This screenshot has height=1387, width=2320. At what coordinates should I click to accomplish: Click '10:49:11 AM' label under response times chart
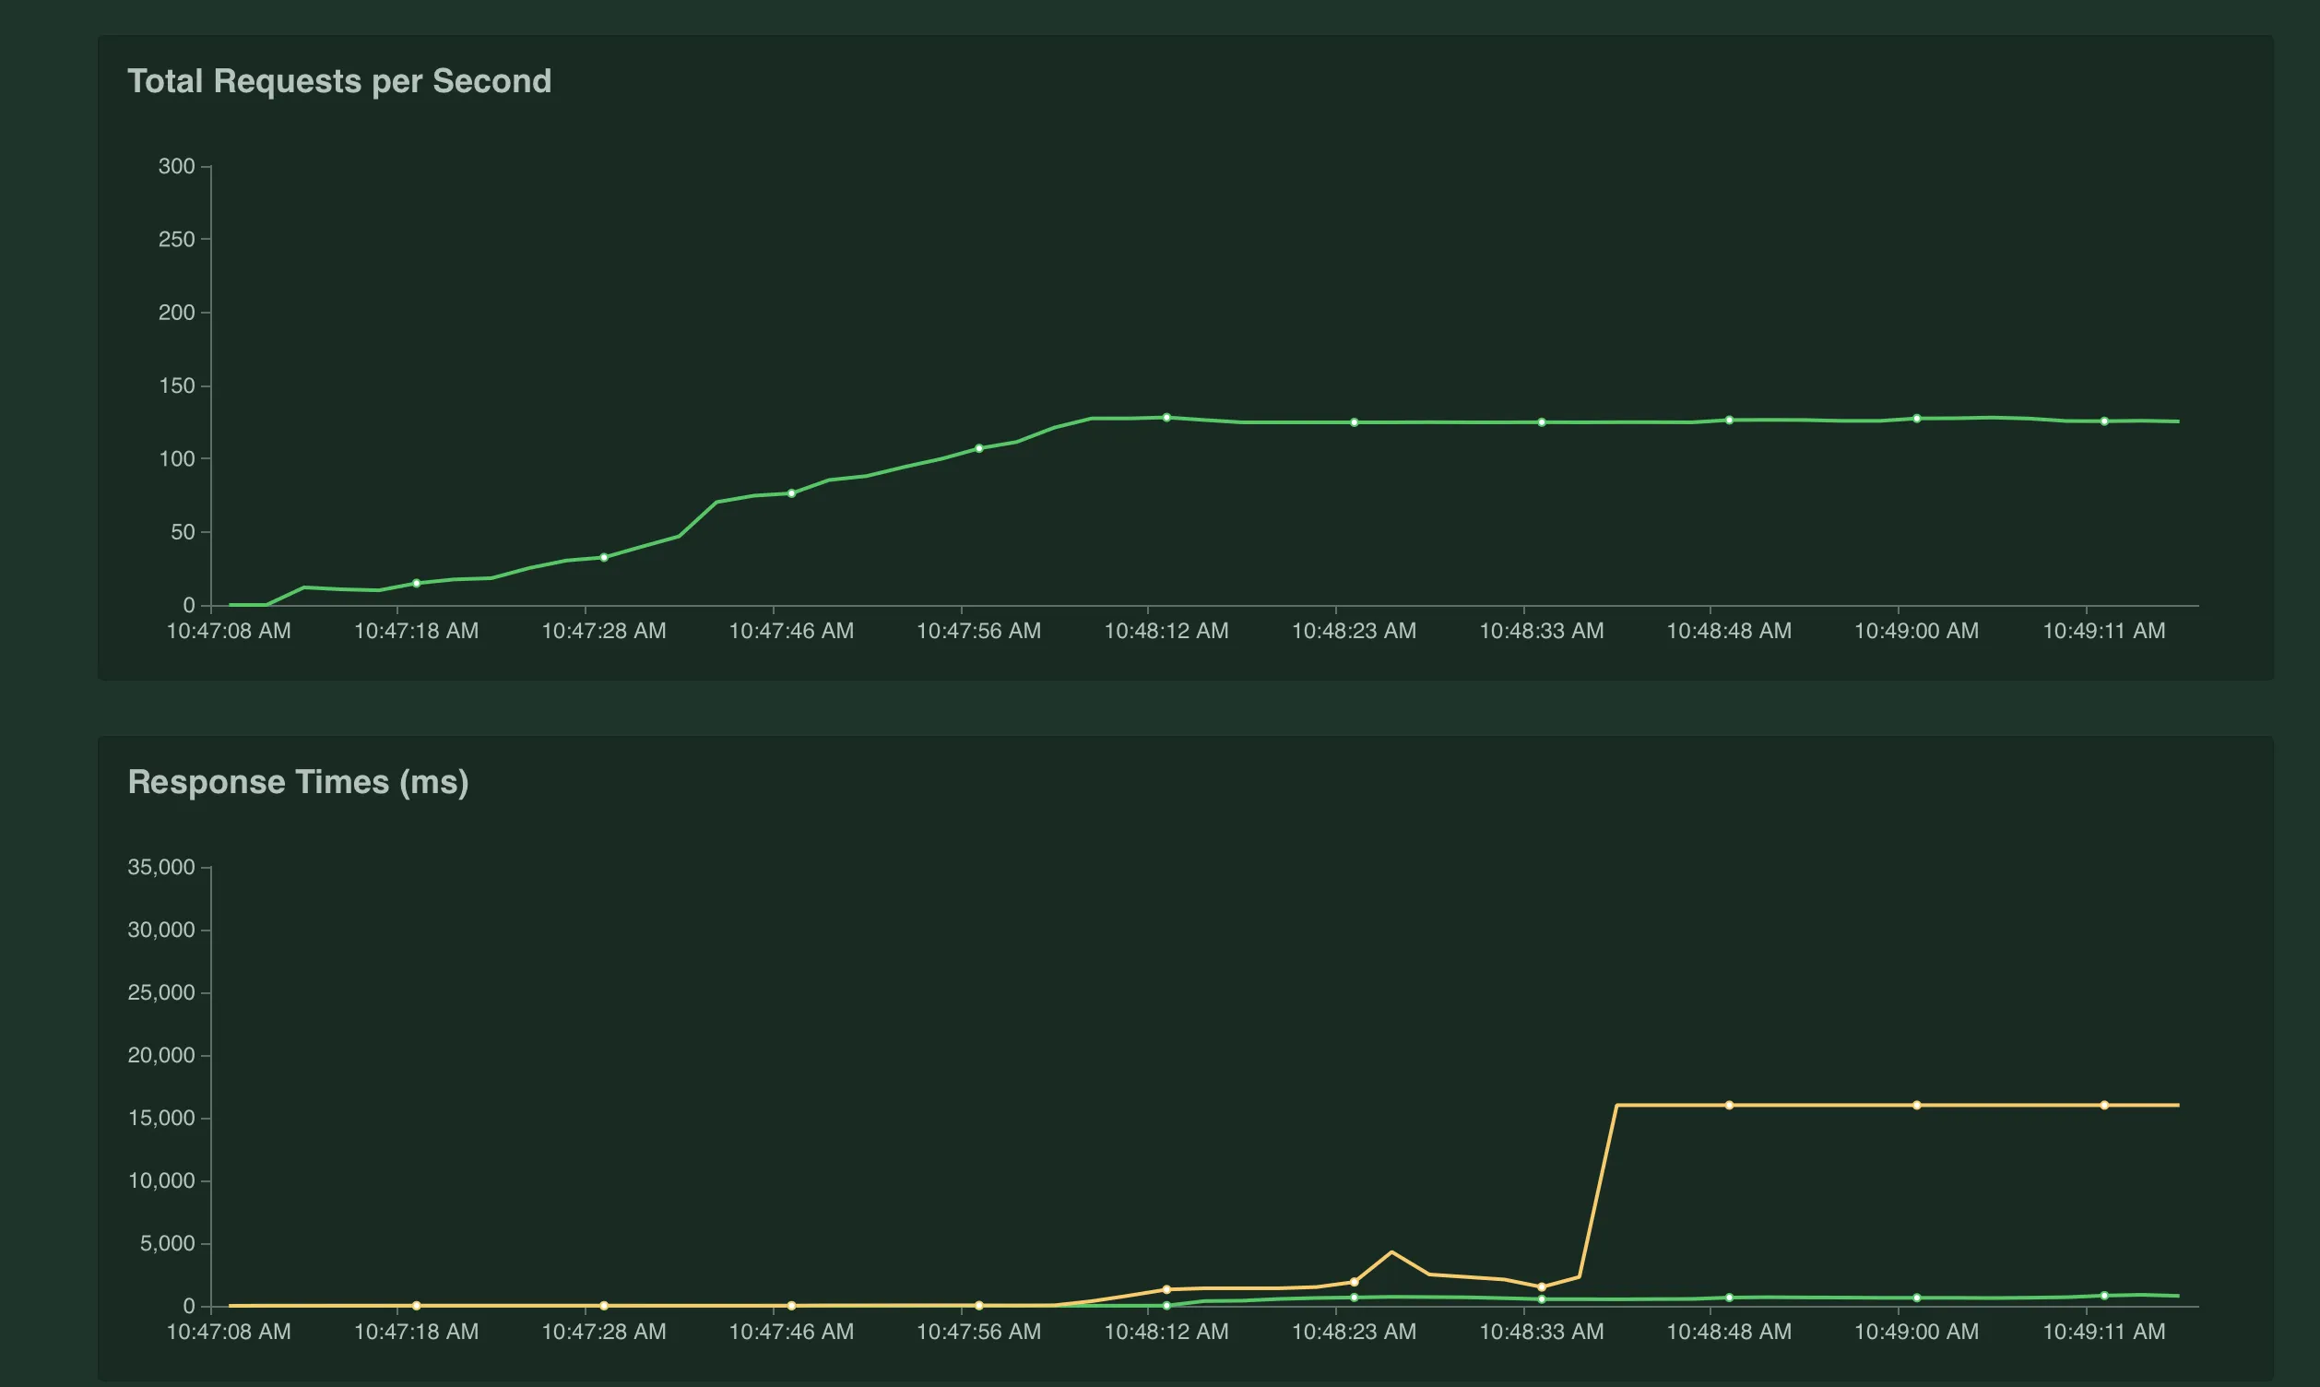(x=2104, y=1332)
